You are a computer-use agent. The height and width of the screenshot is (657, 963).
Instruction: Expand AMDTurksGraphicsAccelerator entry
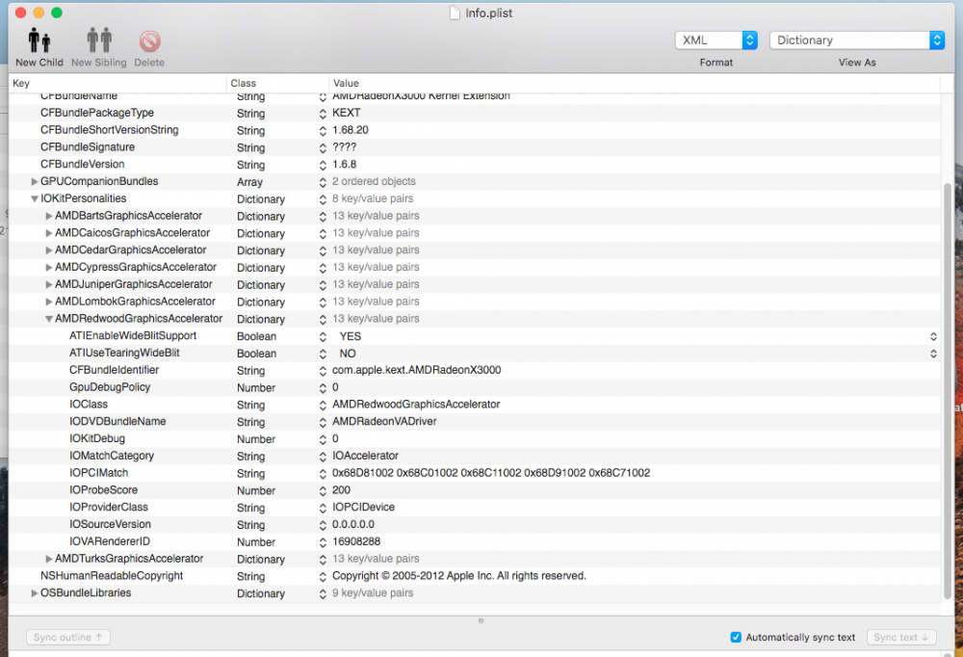[48, 560]
